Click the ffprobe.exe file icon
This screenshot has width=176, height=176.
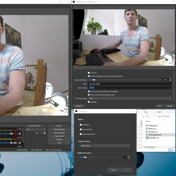[147, 132]
